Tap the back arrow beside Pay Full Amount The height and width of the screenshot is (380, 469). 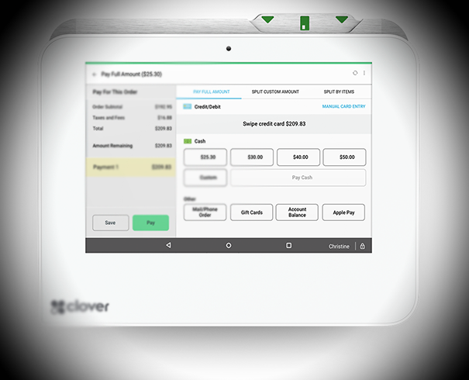pyautogui.click(x=94, y=74)
